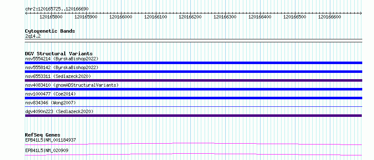
Task: Click the thin blue line of nsv834346
Action: click(193, 107)
